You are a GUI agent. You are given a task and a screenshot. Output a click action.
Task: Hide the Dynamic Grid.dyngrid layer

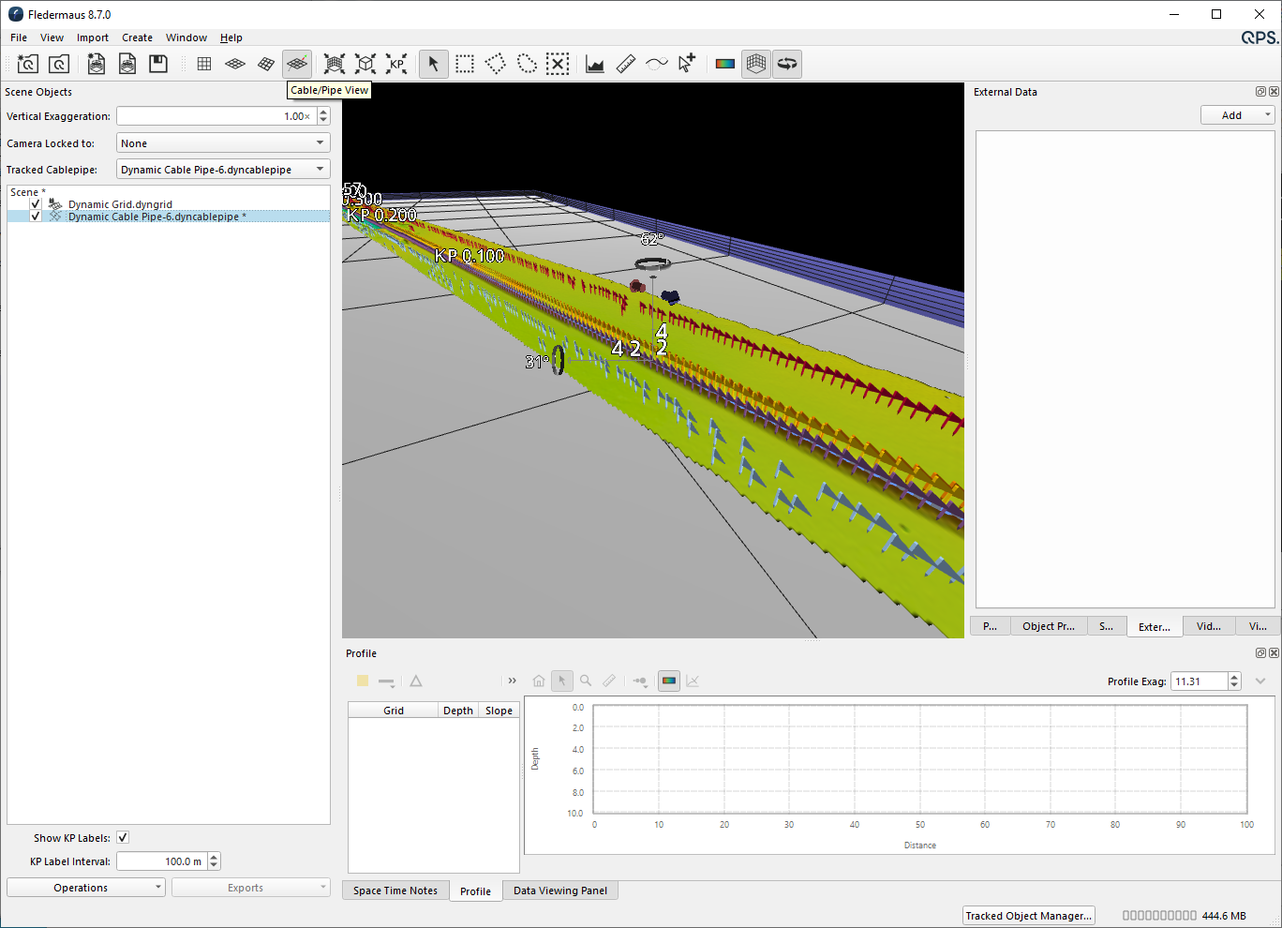(x=36, y=203)
